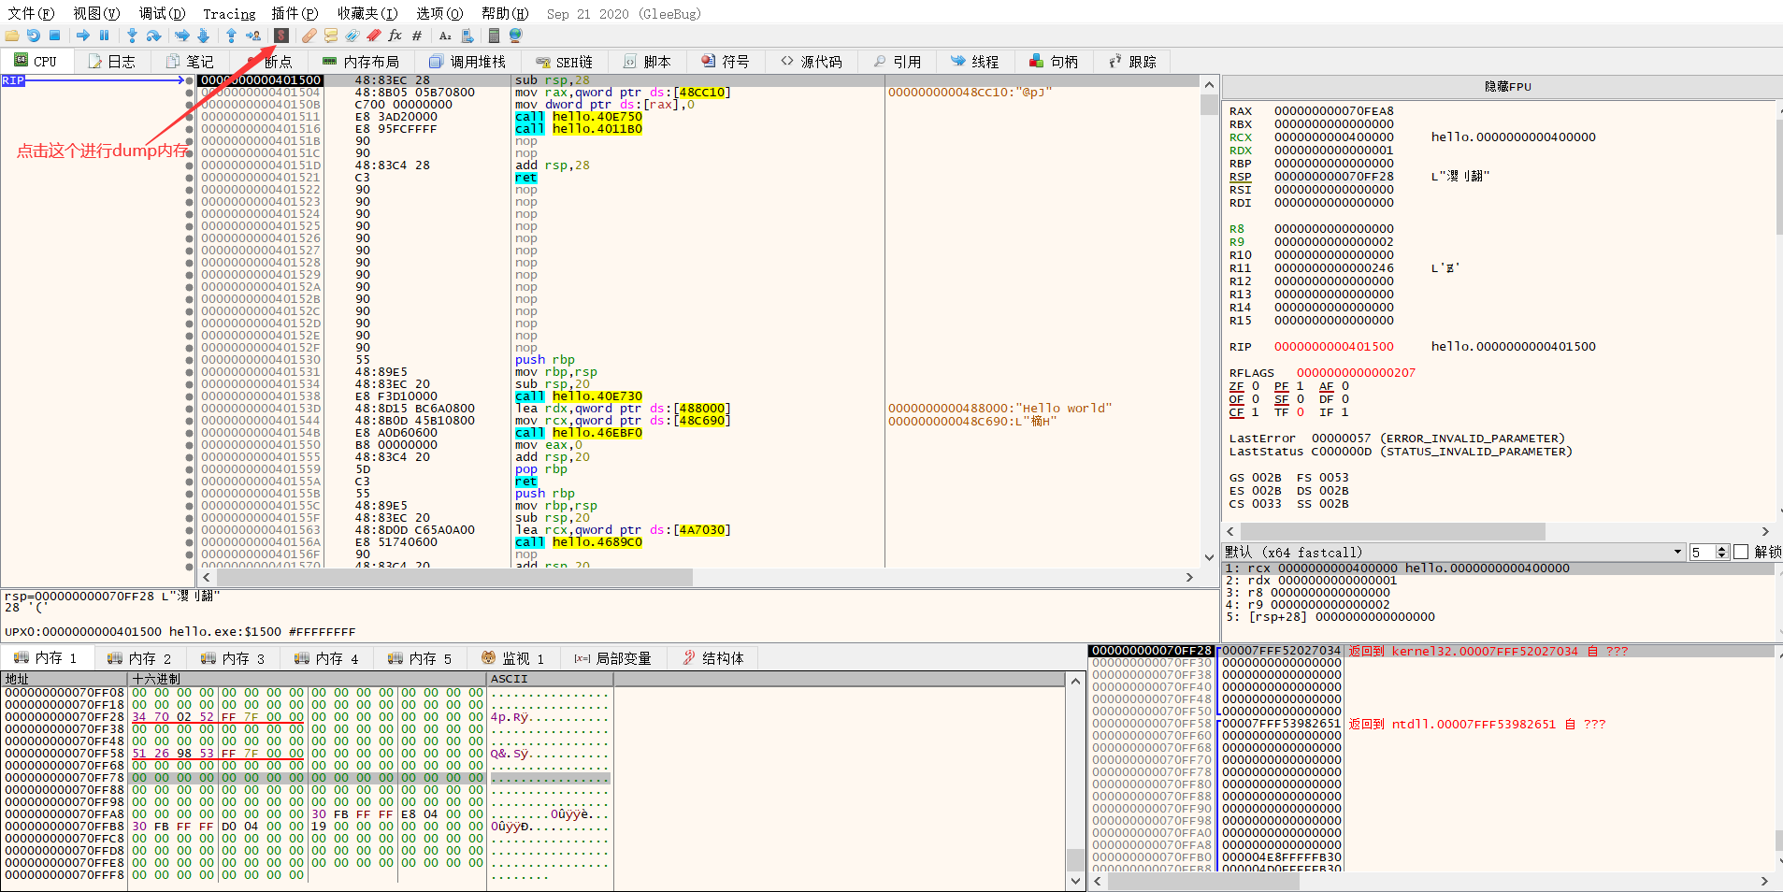
Task: Open the 文件(F) menu
Action: pos(31,13)
